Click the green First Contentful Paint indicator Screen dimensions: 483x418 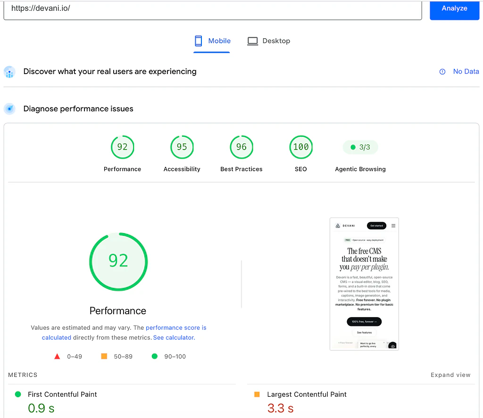[18, 394]
